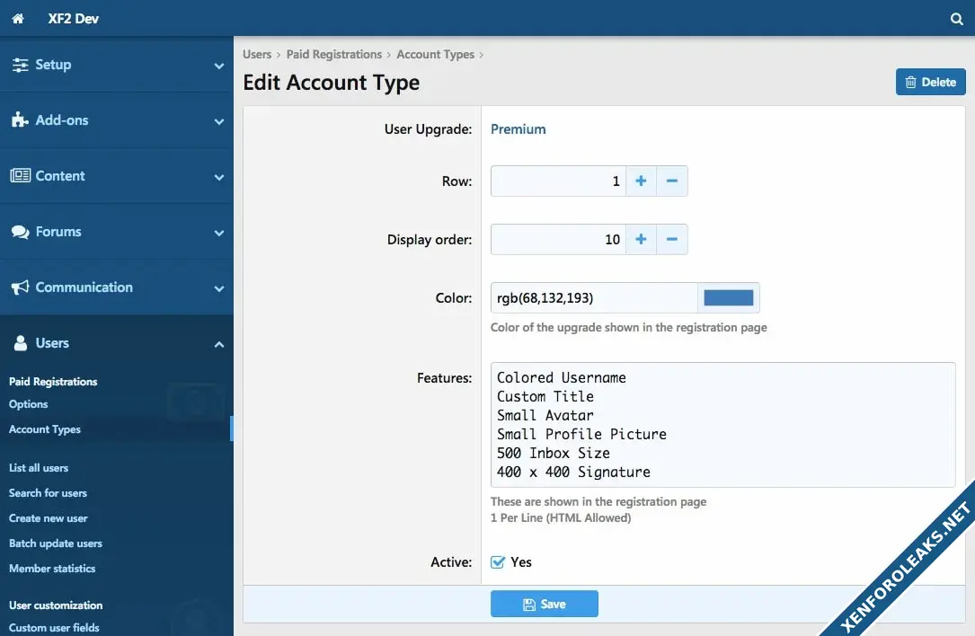Click inside the Features text area
The height and width of the screenshot is (636, 975).
click(722, 425)
